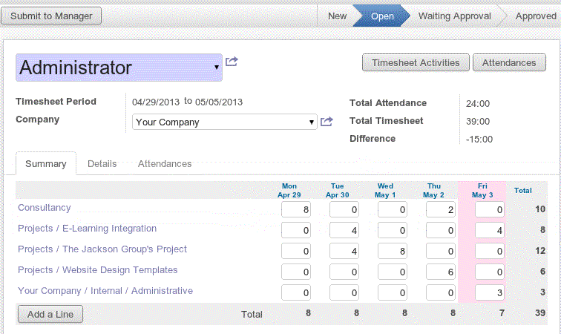Open the company record link icon beside Your Company

click(x=327, y=122)
